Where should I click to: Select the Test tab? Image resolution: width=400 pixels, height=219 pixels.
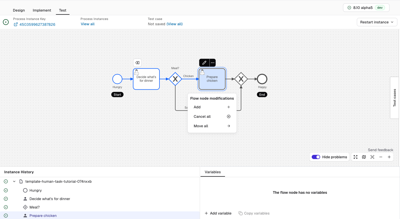(63, 10)
